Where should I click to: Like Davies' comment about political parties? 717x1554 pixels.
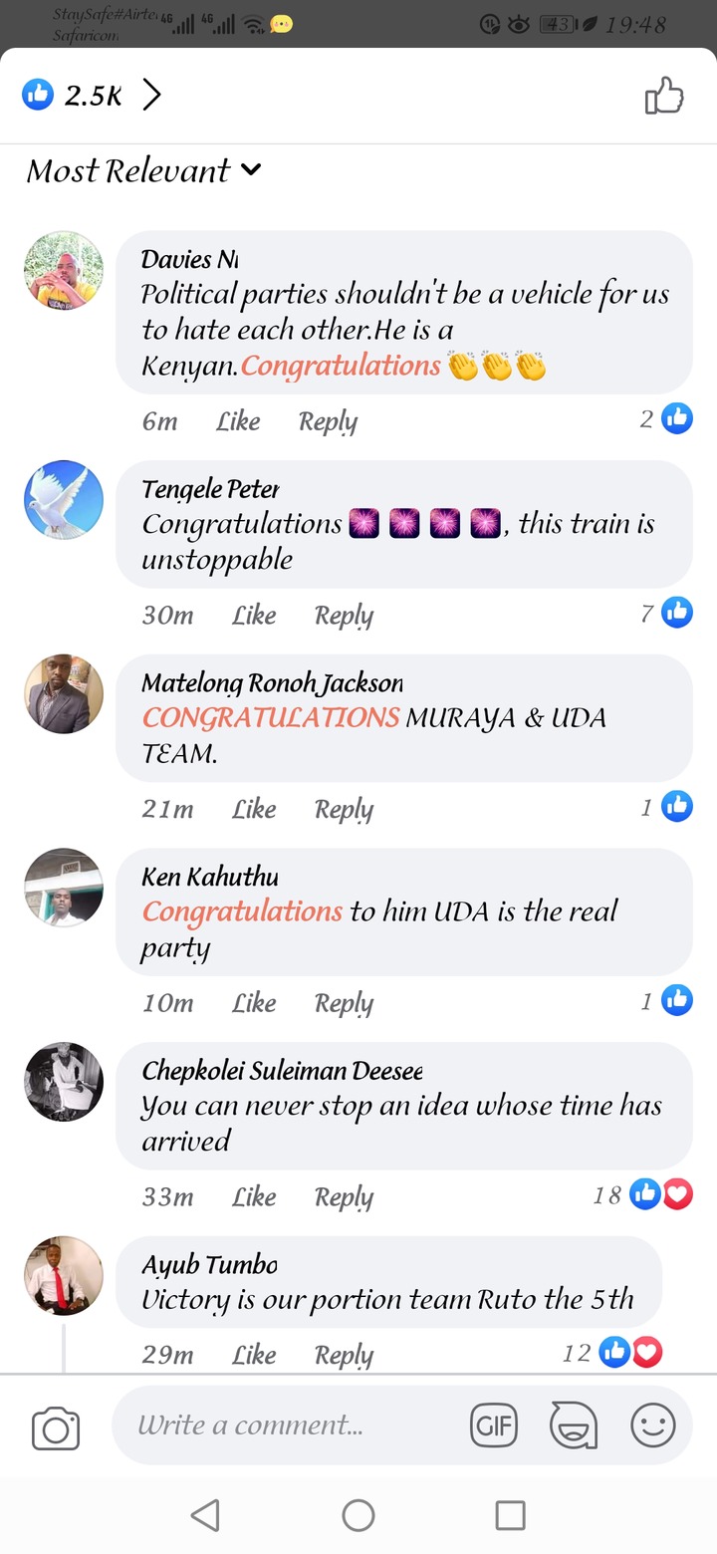238,421
